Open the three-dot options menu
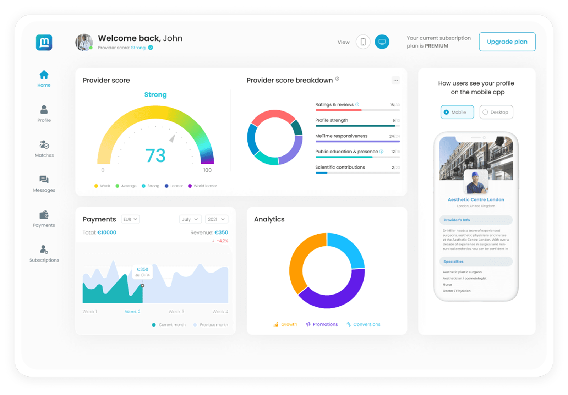Screen dimensions: 568x395 click(395, 80)
